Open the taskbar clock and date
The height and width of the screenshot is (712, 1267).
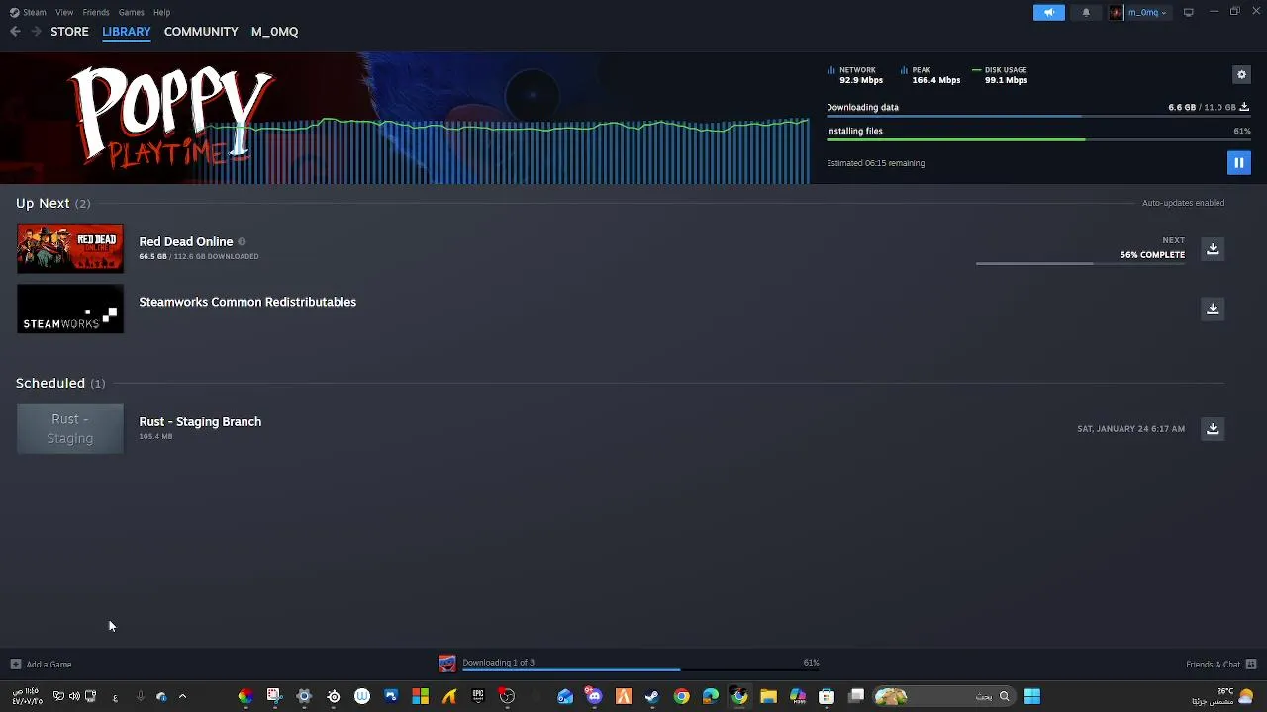pos(27,697)
